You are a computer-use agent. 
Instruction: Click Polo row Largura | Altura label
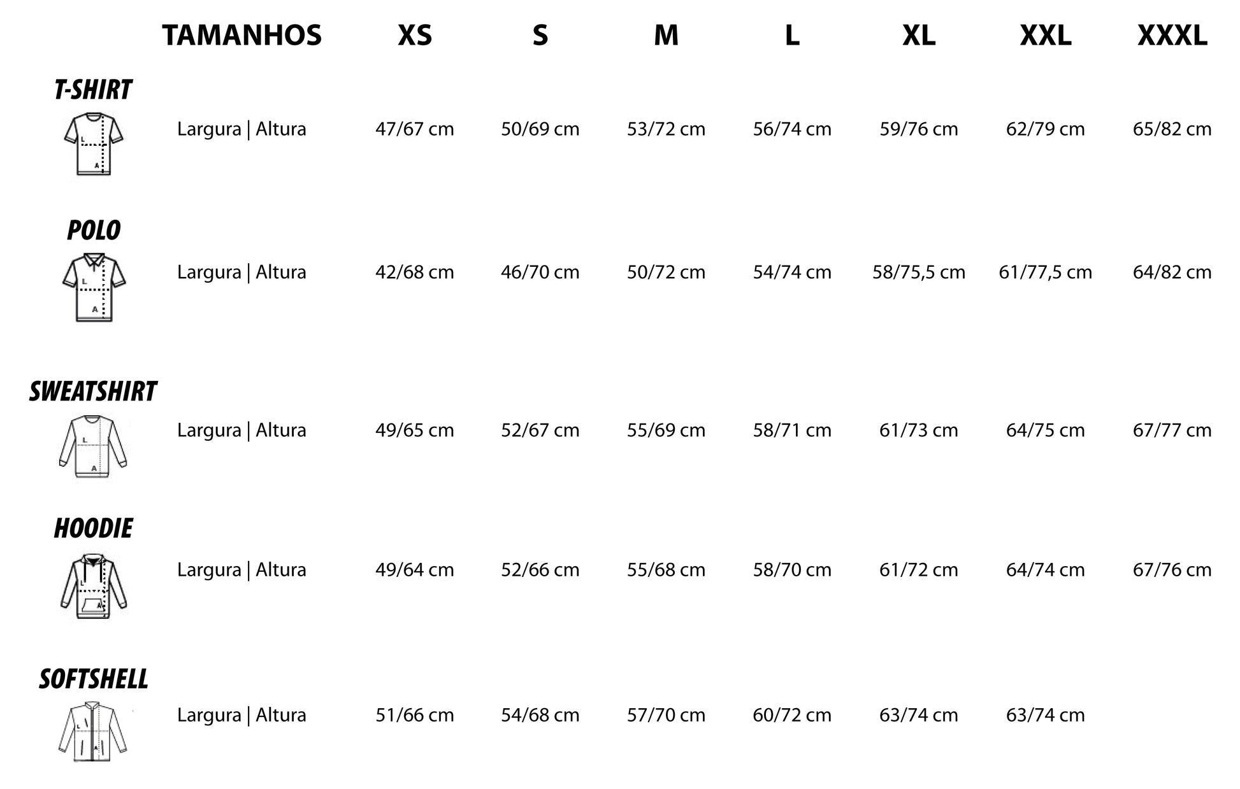point(242,273)
